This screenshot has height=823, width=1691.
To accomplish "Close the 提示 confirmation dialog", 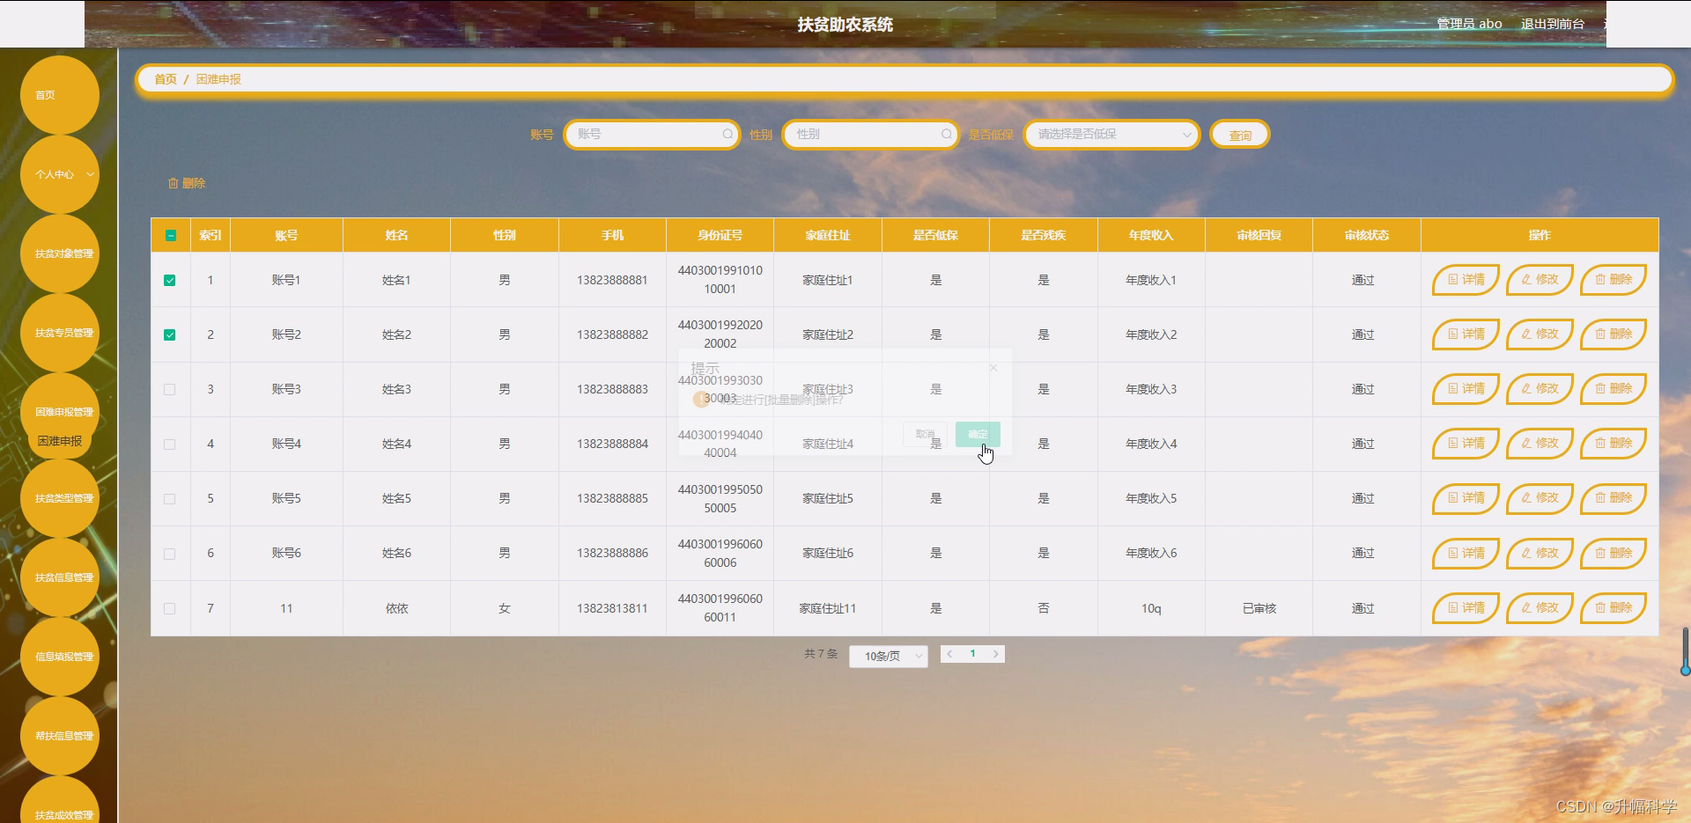I will pos(993,368).
